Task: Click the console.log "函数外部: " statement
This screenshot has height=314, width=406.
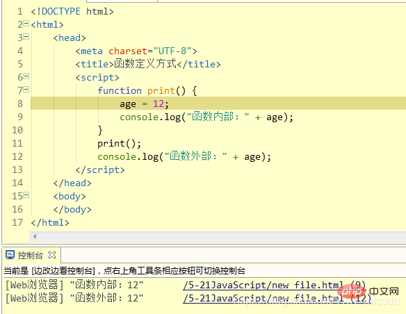Action: pos(184,156)
